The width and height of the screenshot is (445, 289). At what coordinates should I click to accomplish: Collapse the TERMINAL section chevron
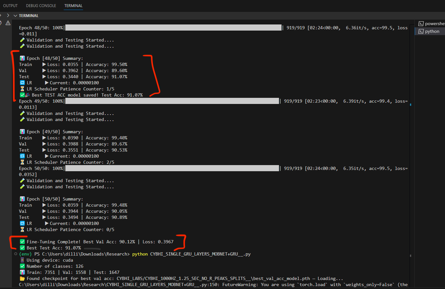pos(15,16)
